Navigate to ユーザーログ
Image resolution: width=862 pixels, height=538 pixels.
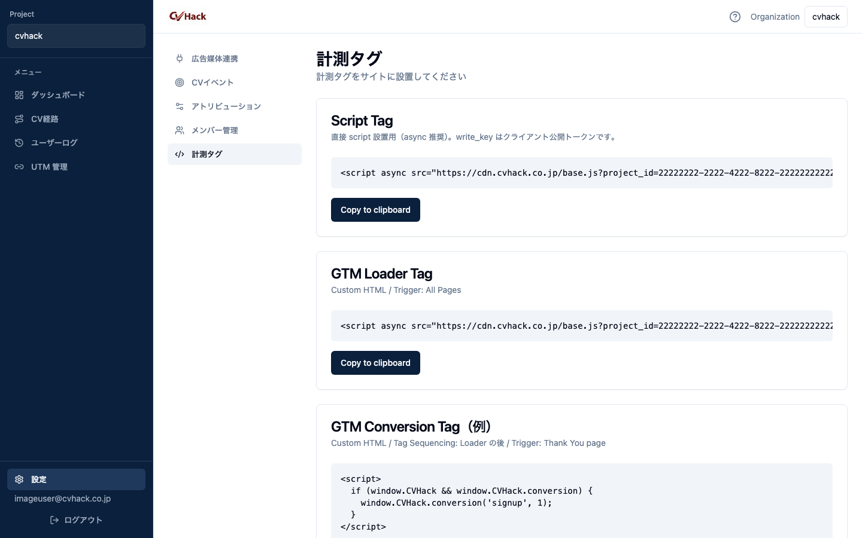(76, 143)
